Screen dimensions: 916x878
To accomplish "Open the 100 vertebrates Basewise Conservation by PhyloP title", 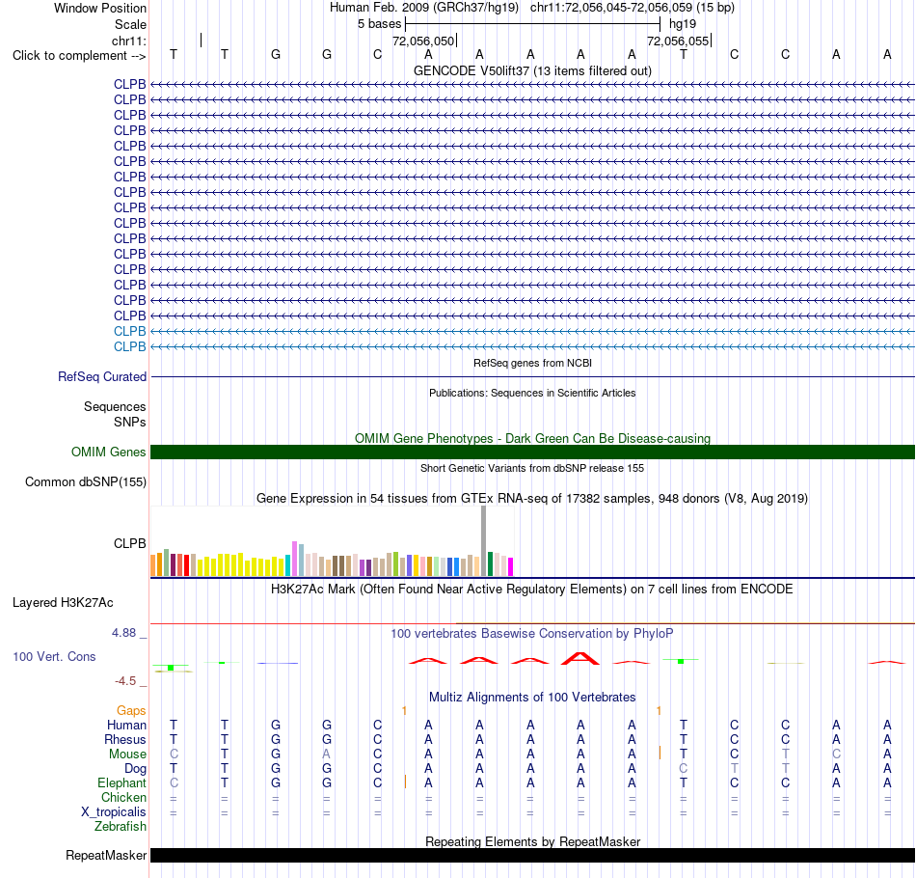I will click(532, 634).
